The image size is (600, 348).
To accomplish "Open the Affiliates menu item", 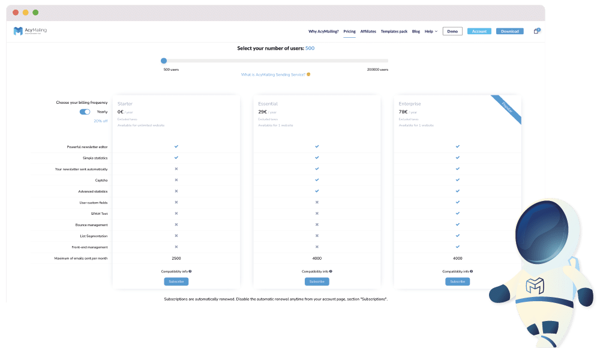I will tap(368, 31).
